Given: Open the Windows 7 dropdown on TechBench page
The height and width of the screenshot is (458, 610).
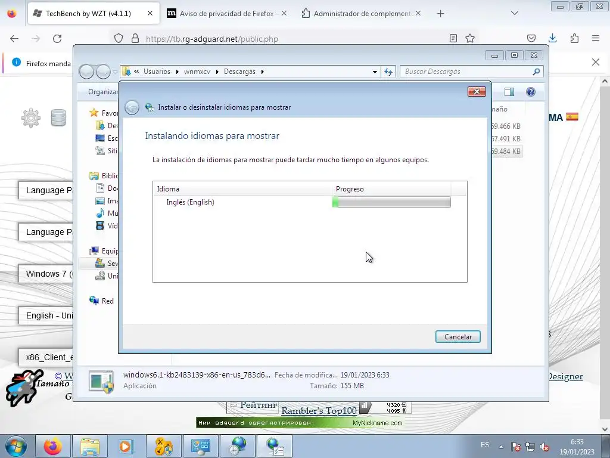Looking at the screenshot, I should click(x=46, y=274).
